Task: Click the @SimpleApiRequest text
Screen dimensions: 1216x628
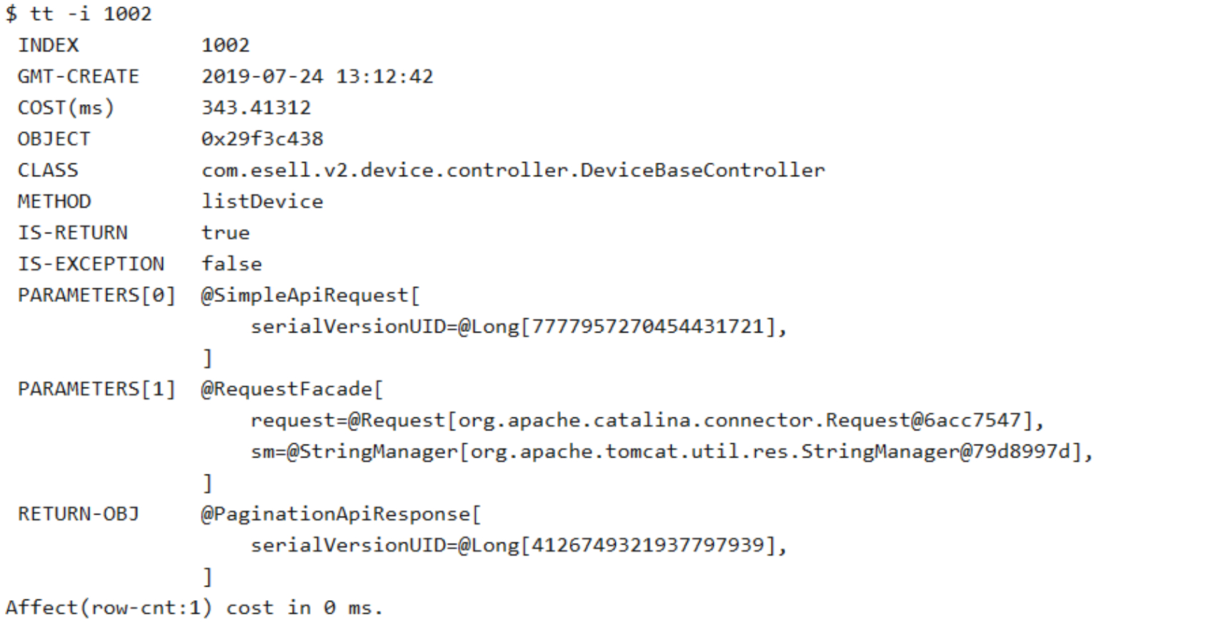Action: [x=310, y=295]
